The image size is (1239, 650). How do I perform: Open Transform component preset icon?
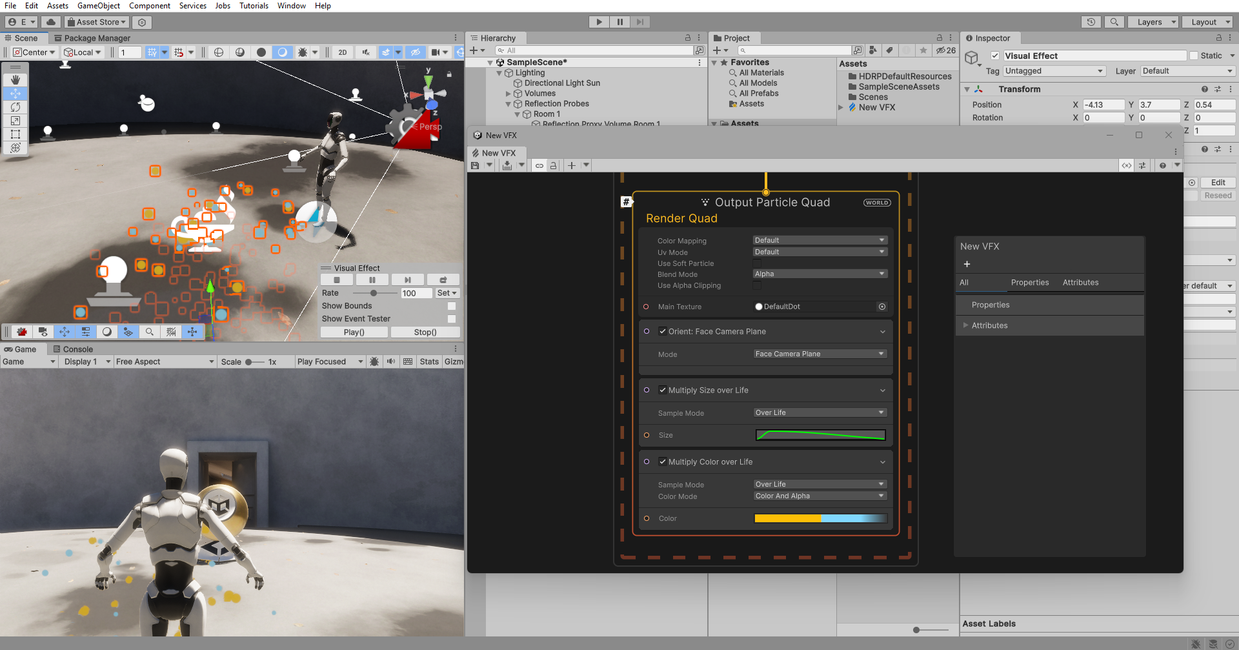[x=1218, y=89]
